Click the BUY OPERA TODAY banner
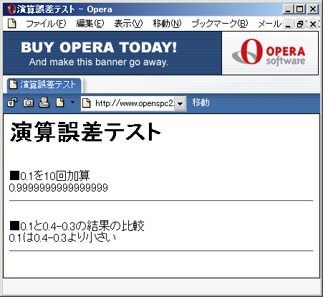The image size is (323, 297). (112, 53)
